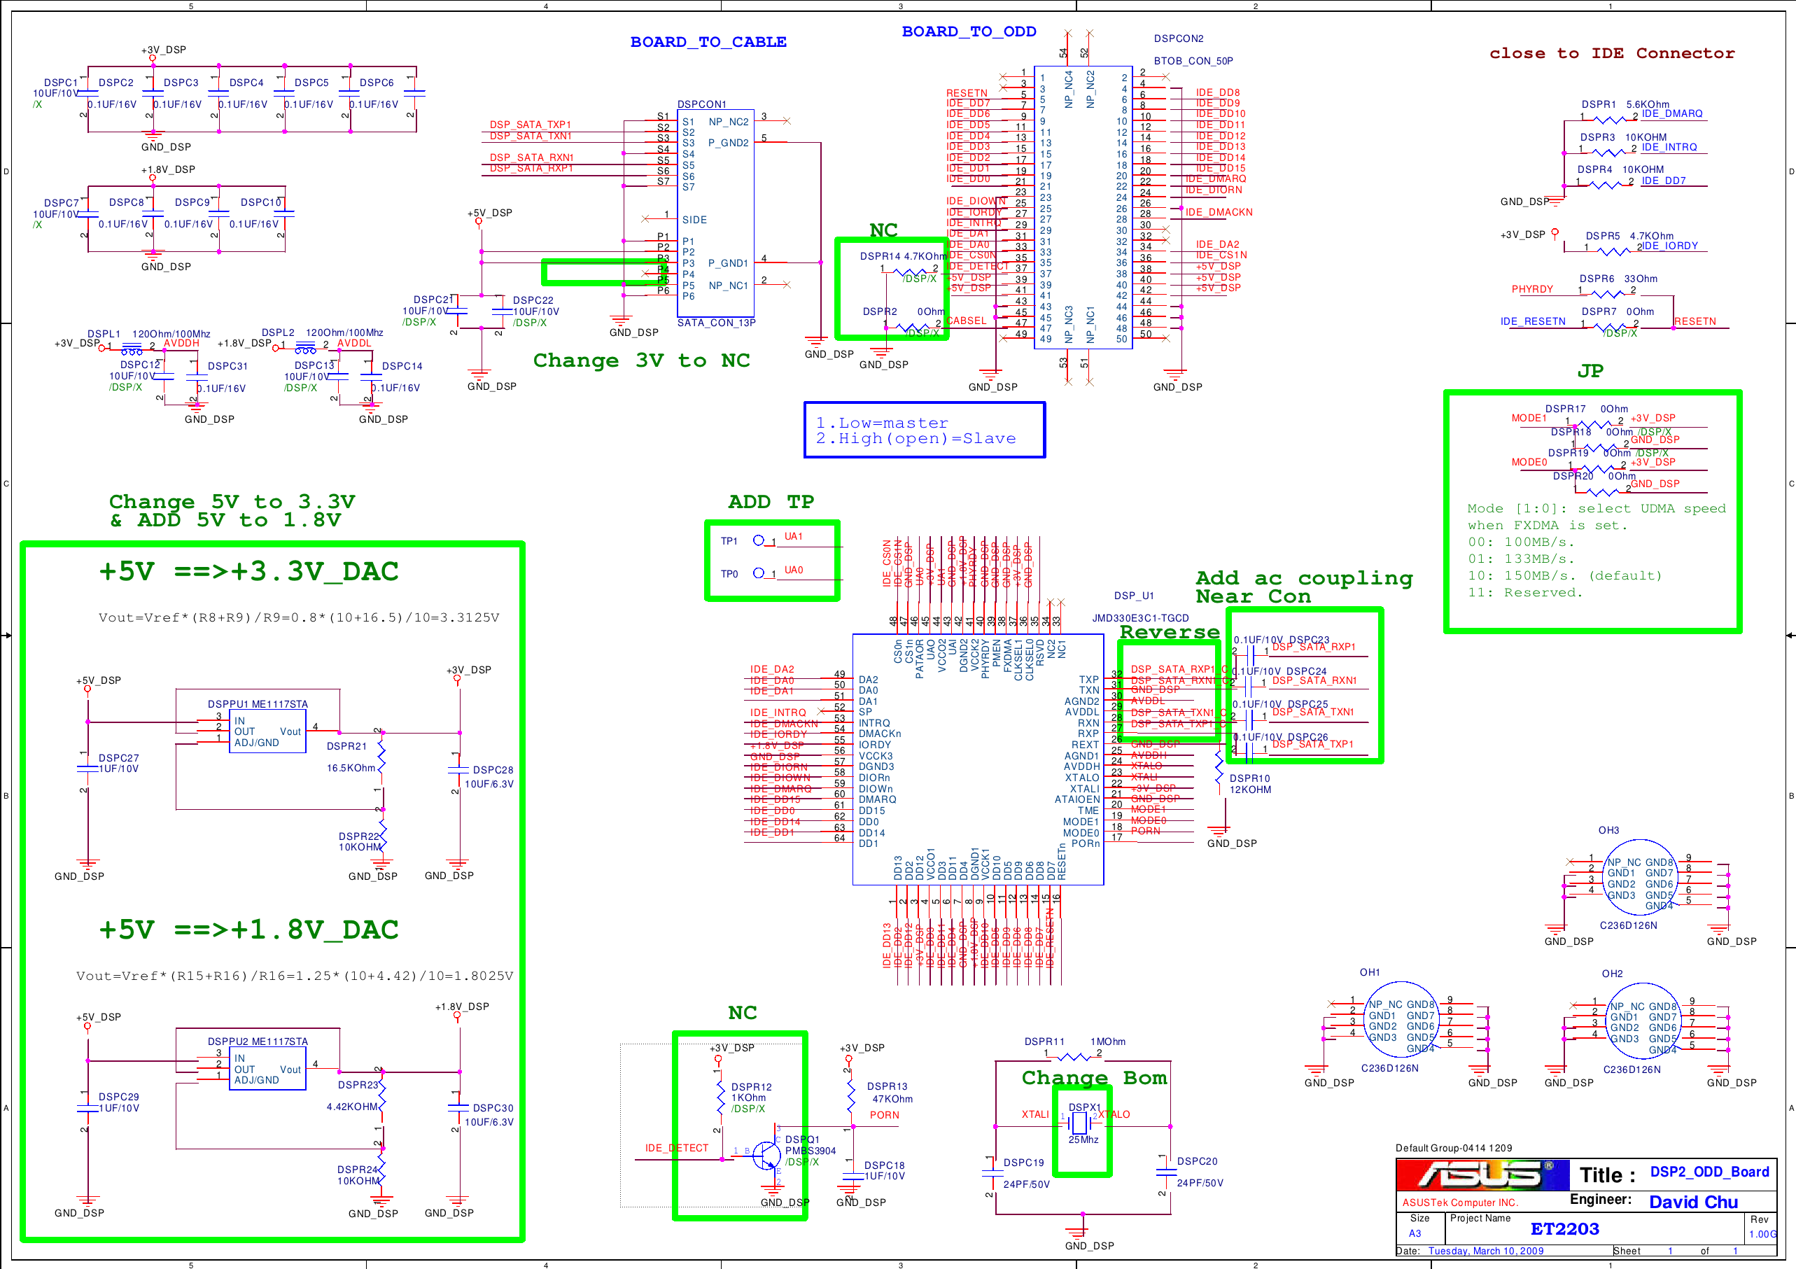Image resolution: width=1796 pixels, height=1269 pixels.
Task: Click the DSPCON2 BTOB_CON_50P connector body
Action: pyautogui.click(x=1083, y=207)
